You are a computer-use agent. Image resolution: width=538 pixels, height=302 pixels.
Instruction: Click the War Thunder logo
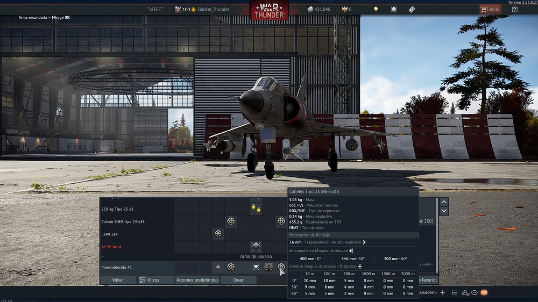(268, 10)
